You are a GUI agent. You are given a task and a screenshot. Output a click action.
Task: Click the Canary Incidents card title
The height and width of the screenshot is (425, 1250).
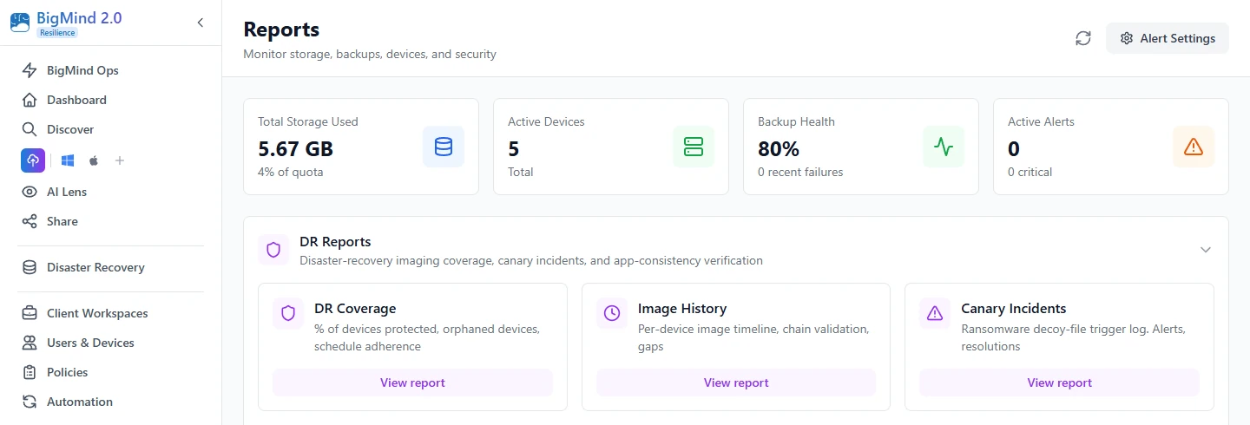[1014, 308]
